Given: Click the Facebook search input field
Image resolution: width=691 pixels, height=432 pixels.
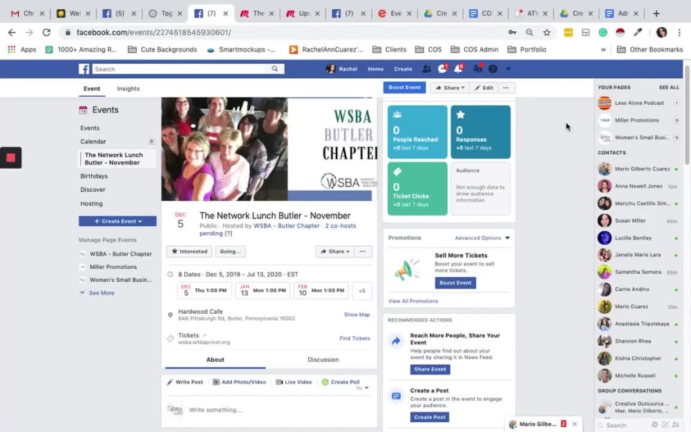Looking at the screenshot, I should click(180, 68).
